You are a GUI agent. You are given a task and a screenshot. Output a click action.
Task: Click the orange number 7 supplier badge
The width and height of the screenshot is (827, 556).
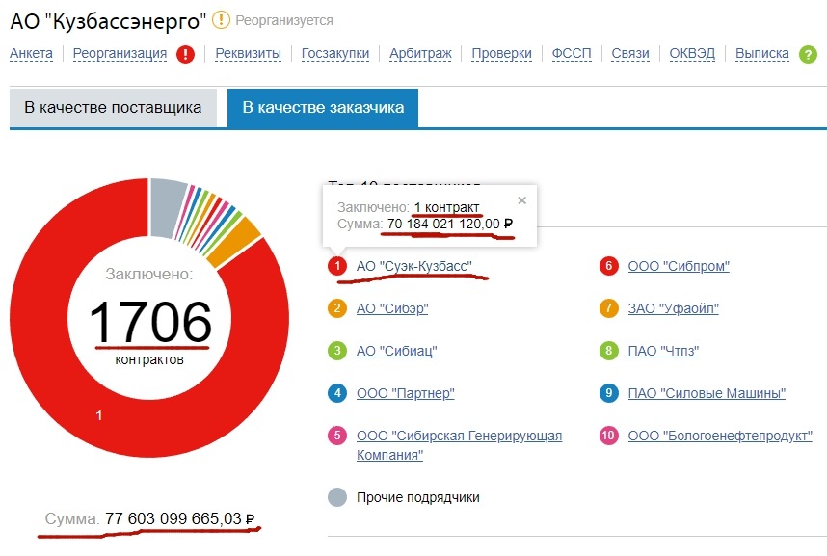(608, 308)
